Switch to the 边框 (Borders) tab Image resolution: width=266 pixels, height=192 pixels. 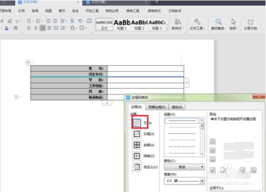pyautogui.click(x=136, y=107)
